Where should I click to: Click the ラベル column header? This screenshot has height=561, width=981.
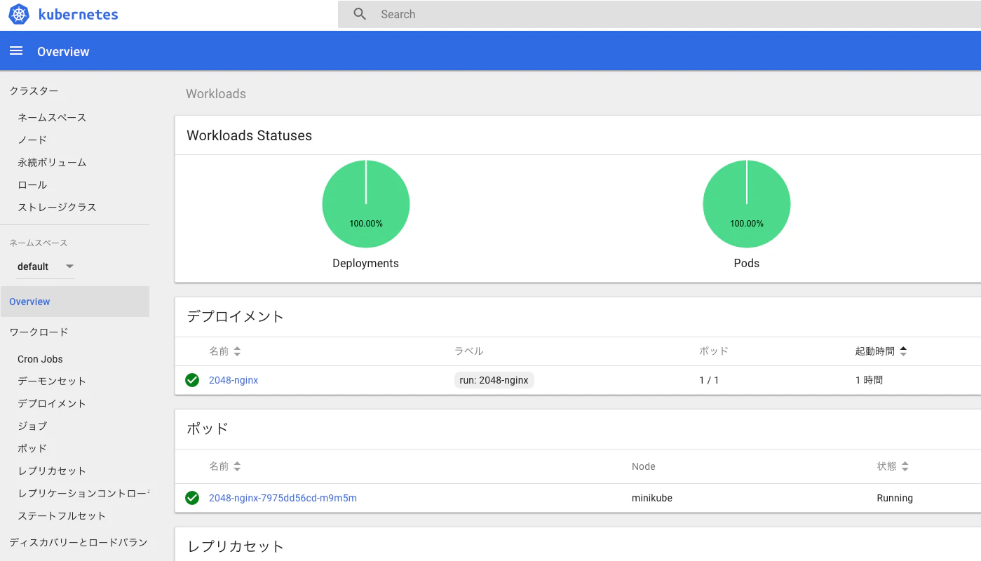[469, 351]
